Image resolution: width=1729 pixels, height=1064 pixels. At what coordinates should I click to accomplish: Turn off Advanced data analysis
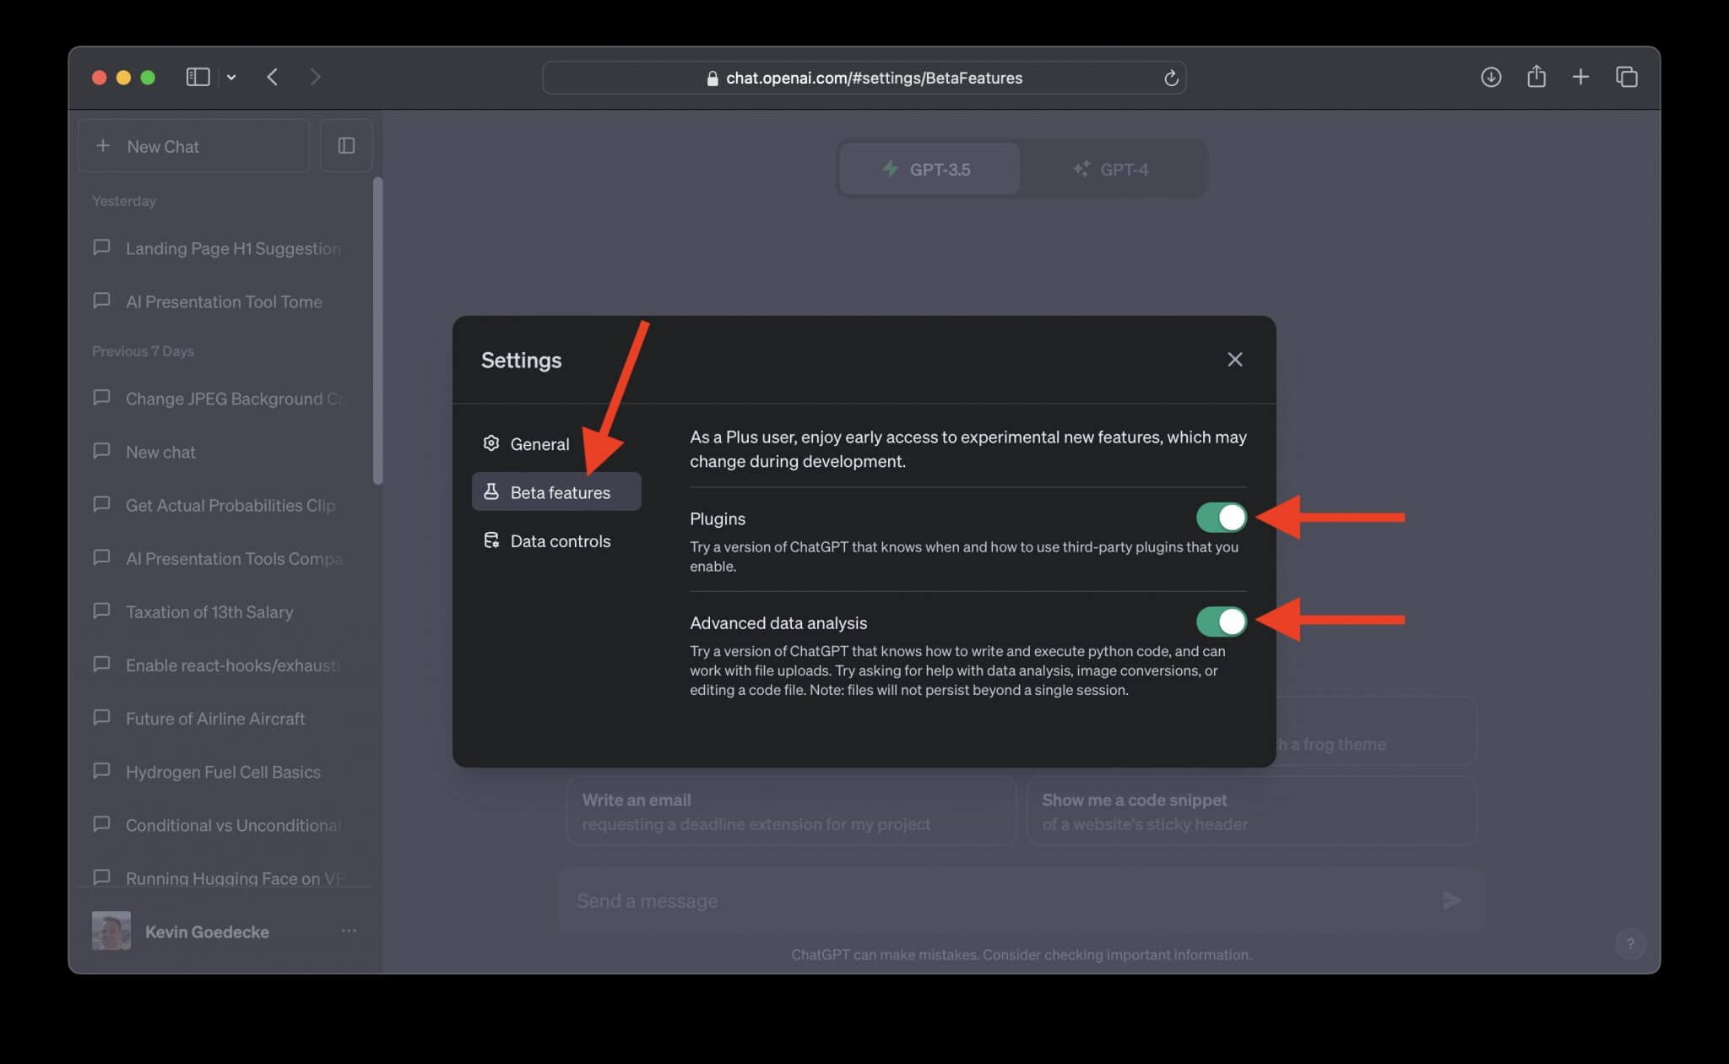(x=1220, y=622)
